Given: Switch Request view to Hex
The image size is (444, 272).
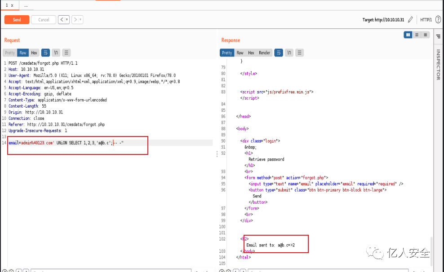Looking at the screenshot, I should tap(34, 53).
